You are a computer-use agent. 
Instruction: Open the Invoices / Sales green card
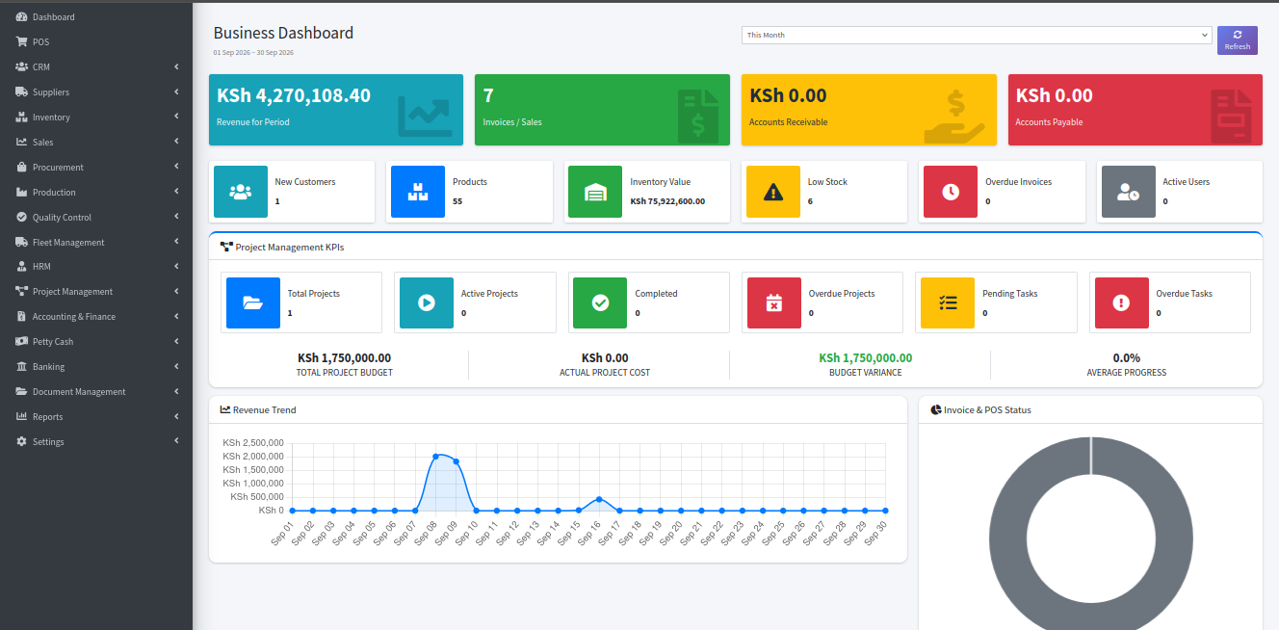click(602, 110)
